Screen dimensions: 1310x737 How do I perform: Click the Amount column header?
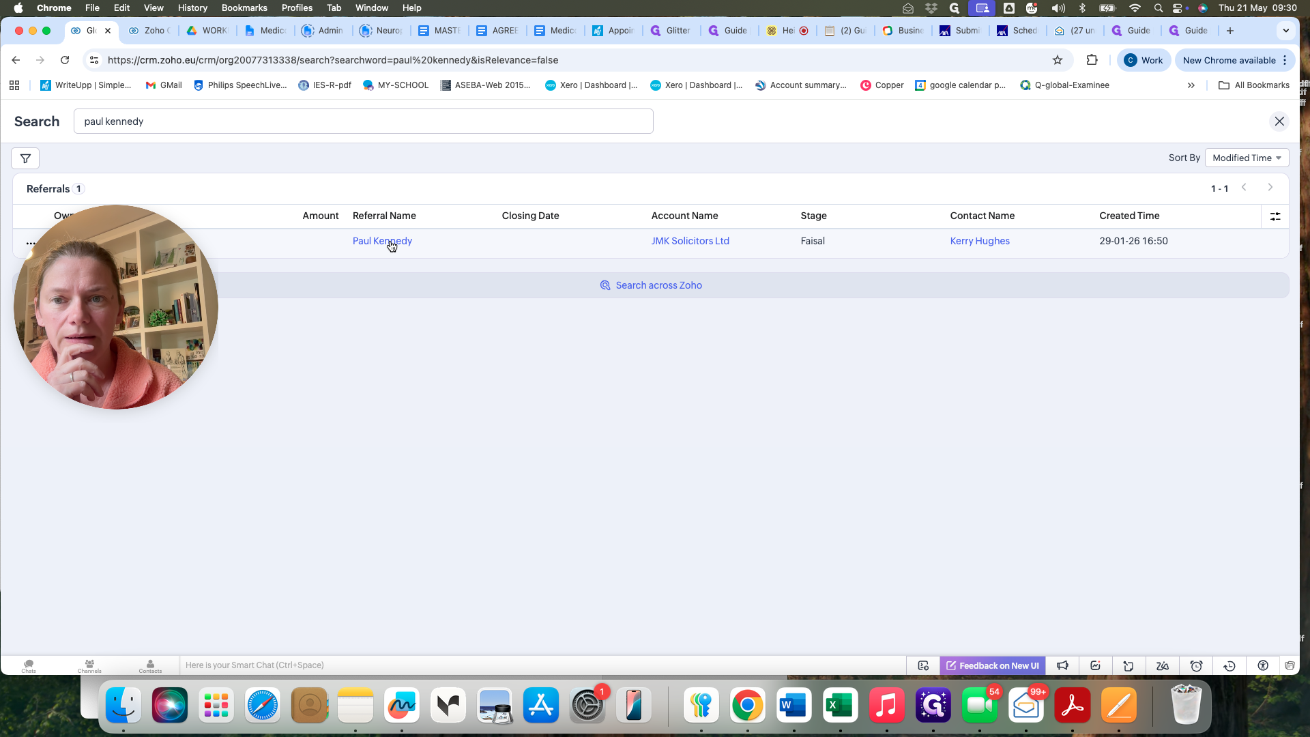(321, 216)
